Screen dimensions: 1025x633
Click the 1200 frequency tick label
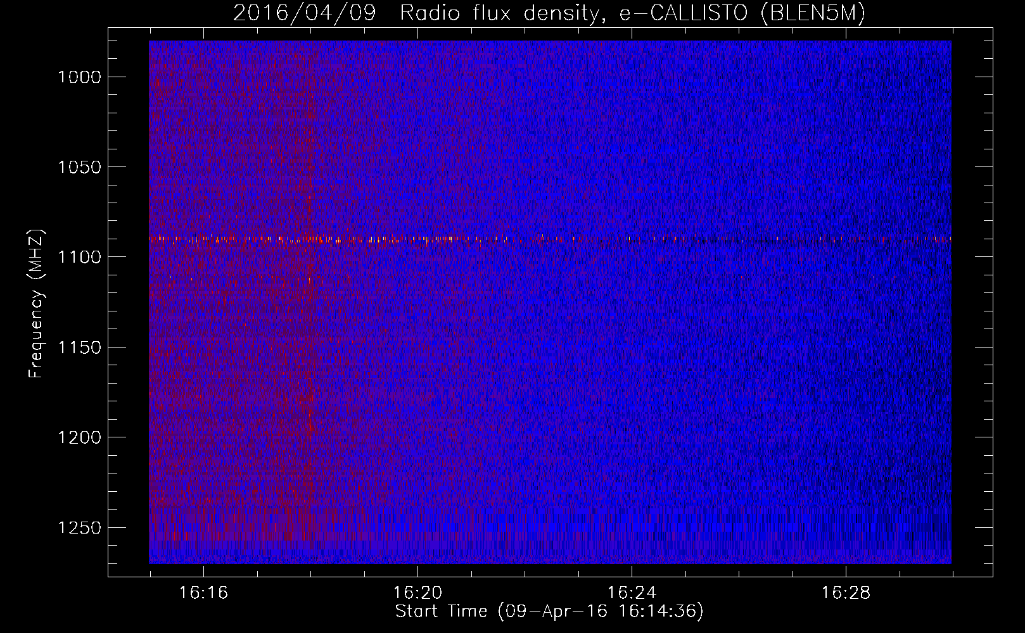tap(80, 437)
